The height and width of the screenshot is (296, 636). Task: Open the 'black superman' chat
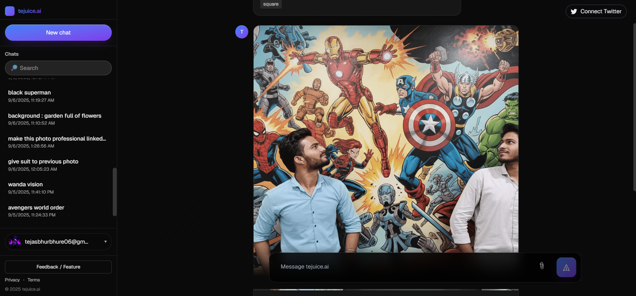(x=58, y=96)
